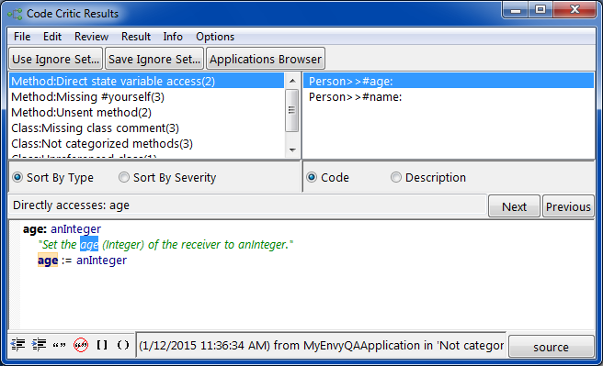Open the Info menu
The height and width of the screenshot is (366, 603).
[173, 37]
